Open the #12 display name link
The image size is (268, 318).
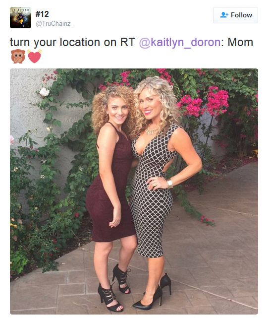point(42,14)
